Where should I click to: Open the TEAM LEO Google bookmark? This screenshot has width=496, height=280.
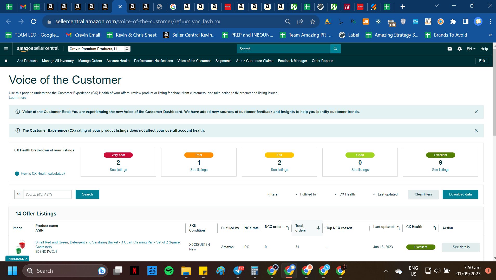(x=33, y=35)
